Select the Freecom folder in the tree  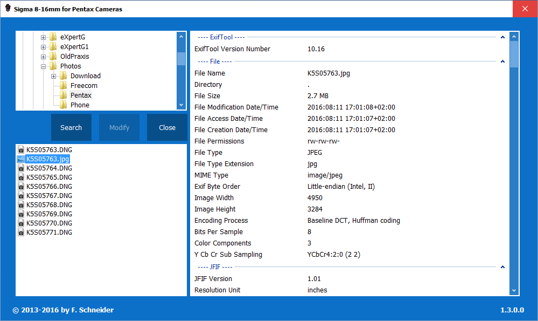click(84, 86)
